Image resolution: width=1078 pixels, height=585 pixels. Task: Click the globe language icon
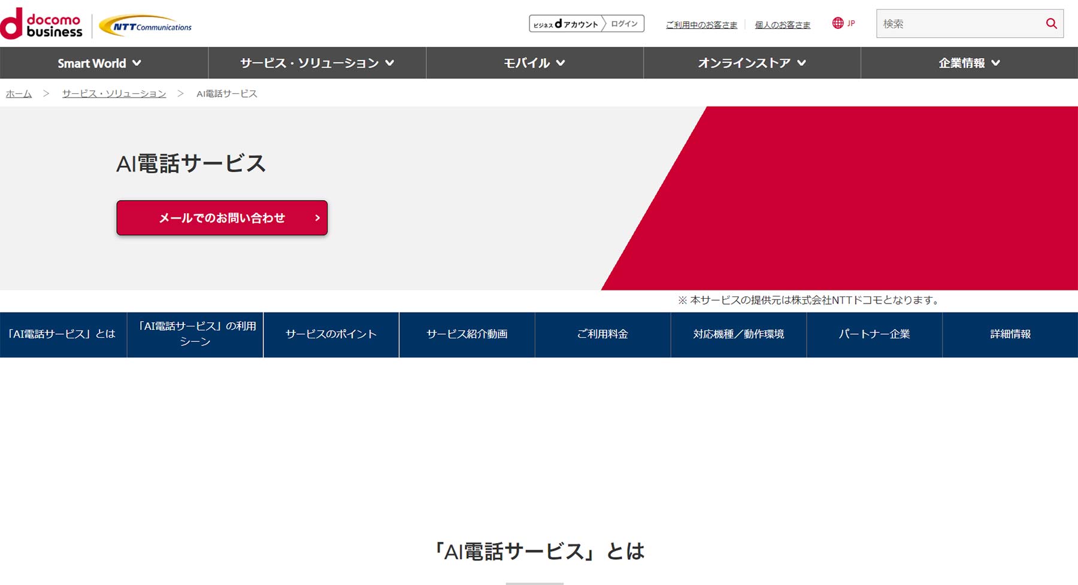(x=837, y=23)
